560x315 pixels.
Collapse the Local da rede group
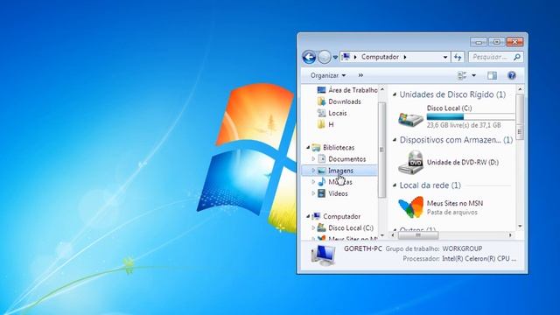[x=395, y=185]
